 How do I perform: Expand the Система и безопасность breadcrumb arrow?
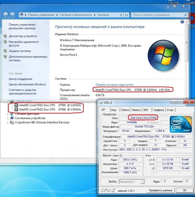pos(95,15)
